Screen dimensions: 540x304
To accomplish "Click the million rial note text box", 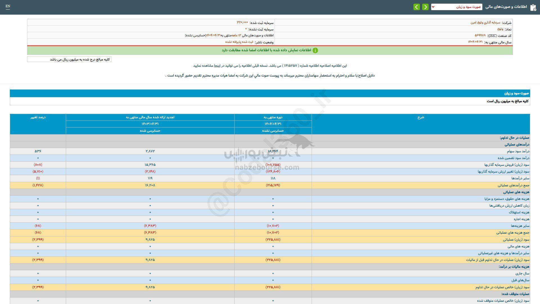I will tap(69, 59).
